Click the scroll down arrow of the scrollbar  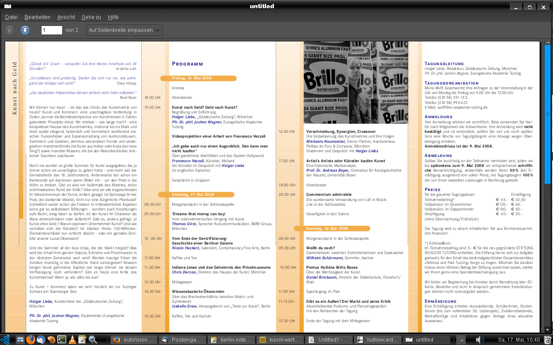click(547, 329)
